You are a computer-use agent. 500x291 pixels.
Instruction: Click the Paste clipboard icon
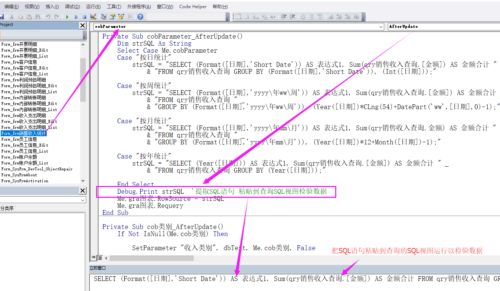(29, 17)
